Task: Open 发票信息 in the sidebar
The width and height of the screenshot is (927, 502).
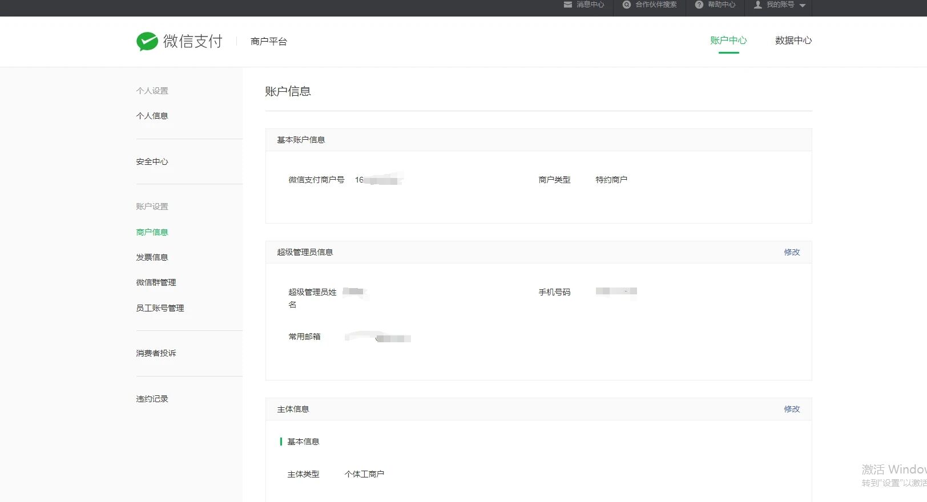Action: point(152,257)
